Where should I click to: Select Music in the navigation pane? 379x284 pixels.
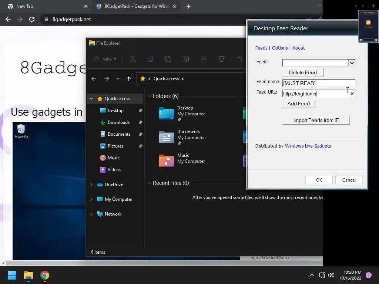[113, 158]
